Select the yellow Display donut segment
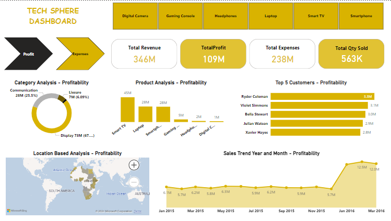The height and width of the screenshot is (221, 391). (52, 130)
